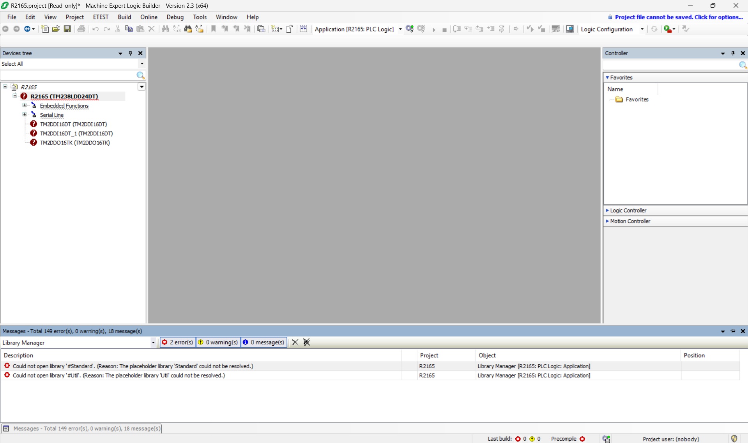Screen dimensions: 748x443
Task: Toggle the 0 warning(s) filter button
Action: point(218,342)
